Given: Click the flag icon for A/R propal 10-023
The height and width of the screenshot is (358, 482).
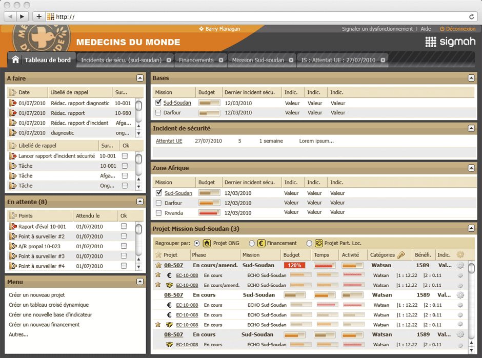Looking at the screenshot, I should point(13,246).
